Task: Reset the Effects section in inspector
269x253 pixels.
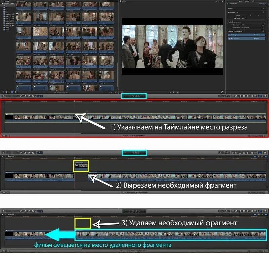Action: pyautogui.click(x=263, y=8)
